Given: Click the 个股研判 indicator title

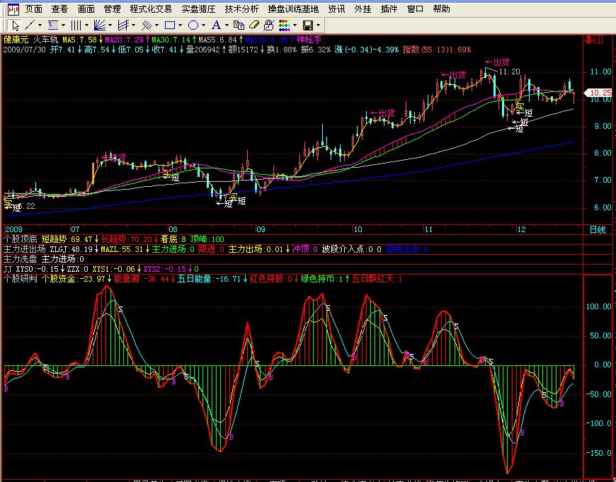Looking at the screenshot, I should click(x=20, y=279).
